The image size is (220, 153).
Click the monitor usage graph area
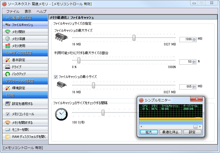point(171,114)
